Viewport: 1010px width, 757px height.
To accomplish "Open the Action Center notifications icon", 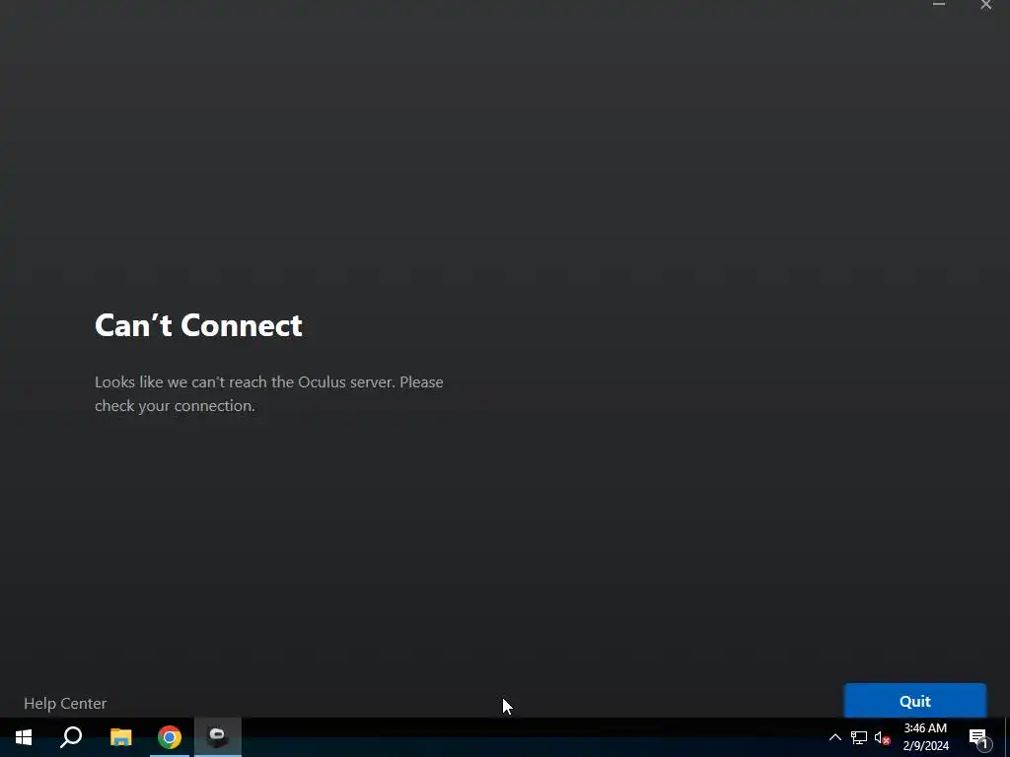I will pyautogui.click(x=978, y=737).
